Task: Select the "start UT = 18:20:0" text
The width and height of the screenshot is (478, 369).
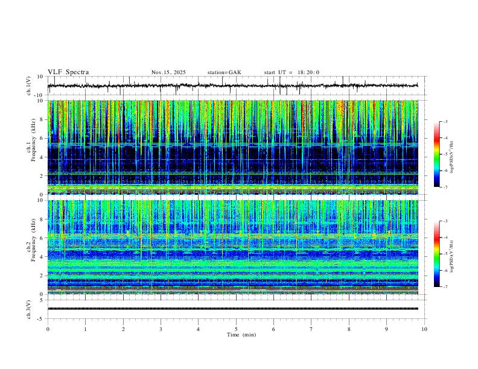Action: (x=292, y=72)
